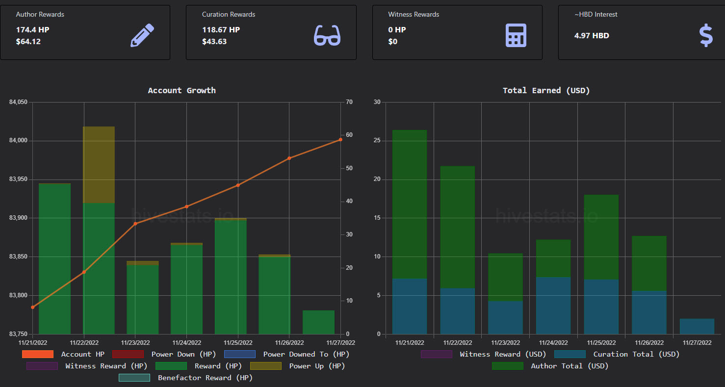This screenshot has width=725, height=387.
Task: Click the yellow Power Up bar on 11/22/2022
Action: [99, 165]
